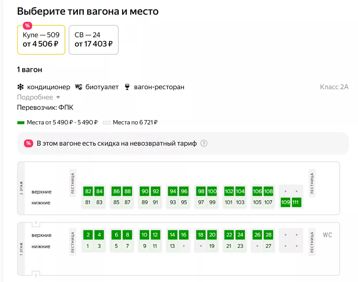This screenshot has height=282, width=358.
Task: Click the percent discount icon in banner
Action: [x=28, y=144]
